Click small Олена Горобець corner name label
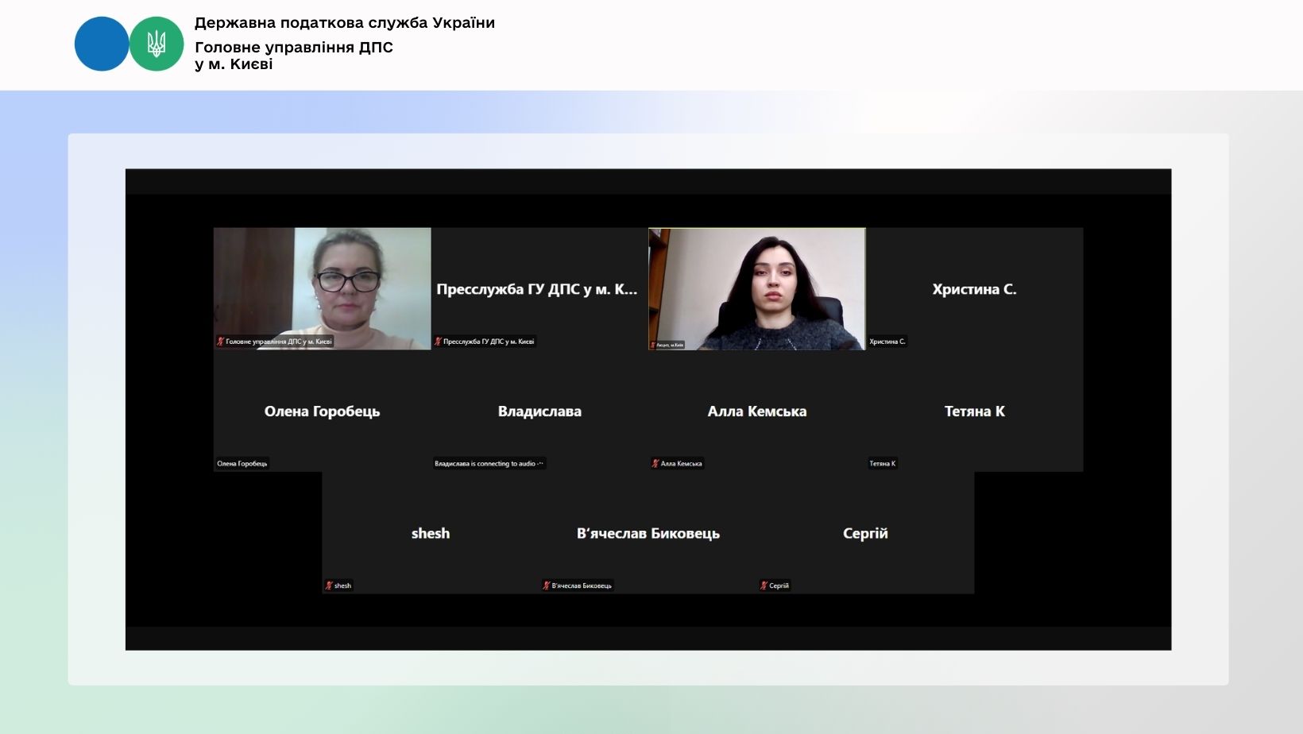The width and height of the screenshot is (1303, 734). [242, 464]
